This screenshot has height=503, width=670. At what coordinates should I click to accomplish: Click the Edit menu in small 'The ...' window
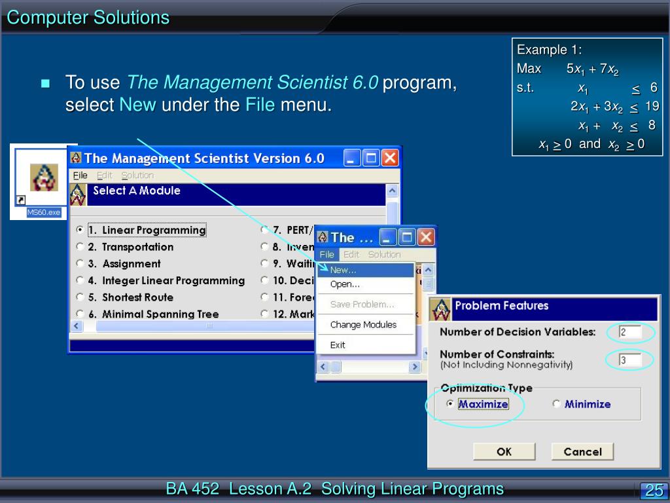click(351, 255)
